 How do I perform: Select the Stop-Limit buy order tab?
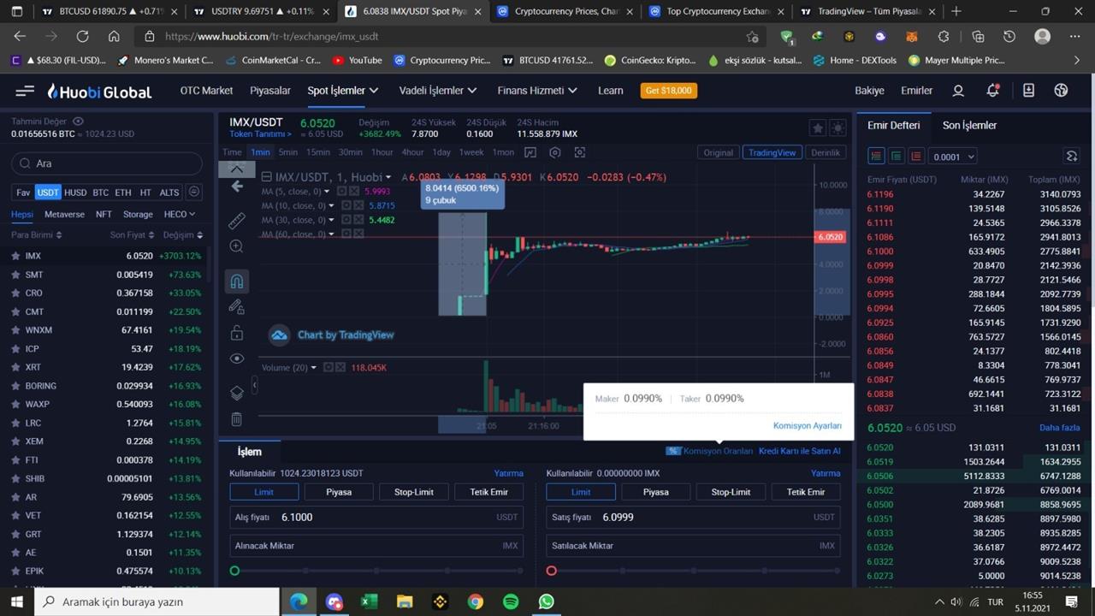coord(414,492)
